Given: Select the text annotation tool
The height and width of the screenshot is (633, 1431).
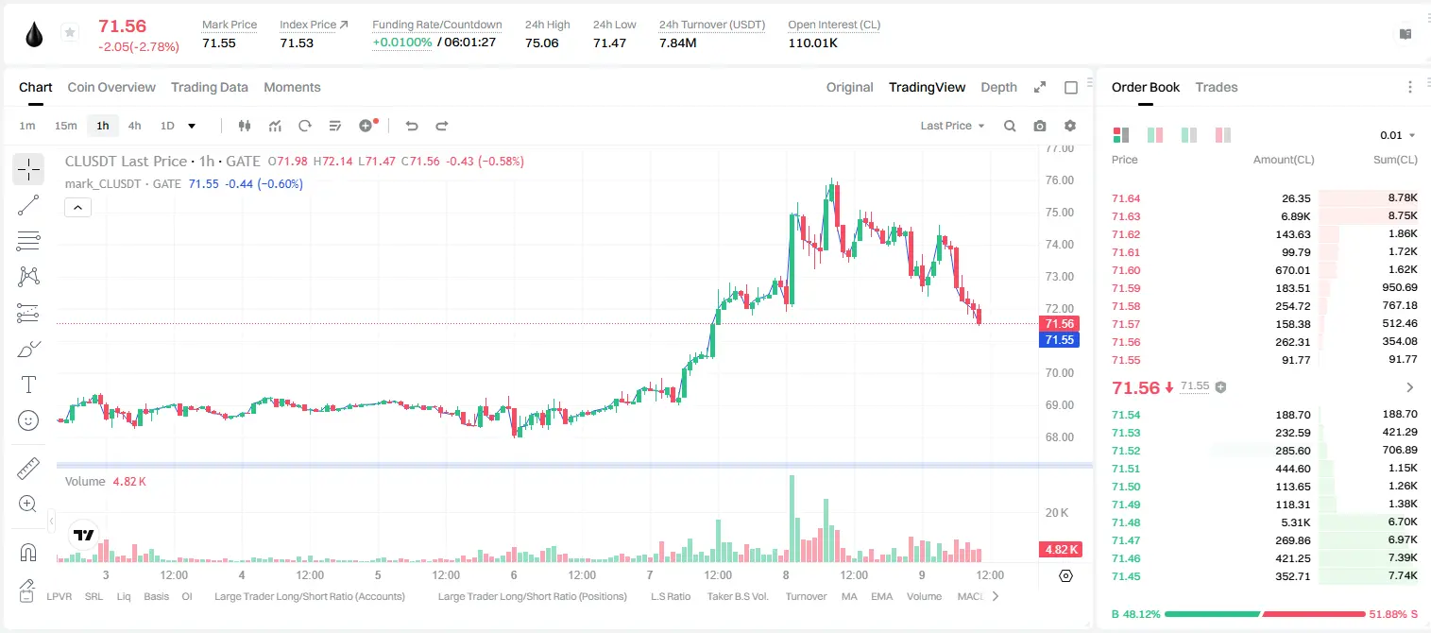Looking at the screenshot, I should [x=28, y=385].
